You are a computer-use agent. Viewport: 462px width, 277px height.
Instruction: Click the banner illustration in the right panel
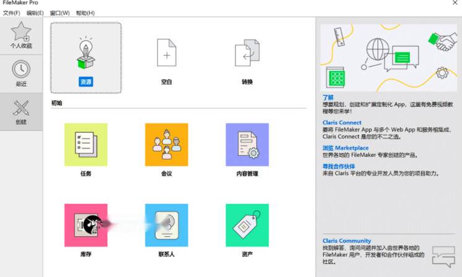[388, 58]
